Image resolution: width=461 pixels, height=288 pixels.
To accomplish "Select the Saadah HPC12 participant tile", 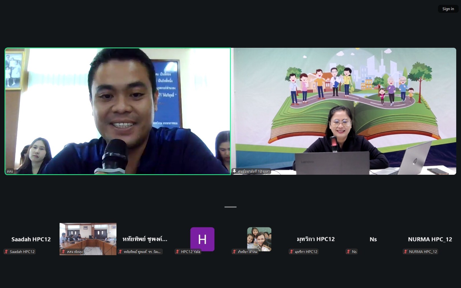I will 31,239.
